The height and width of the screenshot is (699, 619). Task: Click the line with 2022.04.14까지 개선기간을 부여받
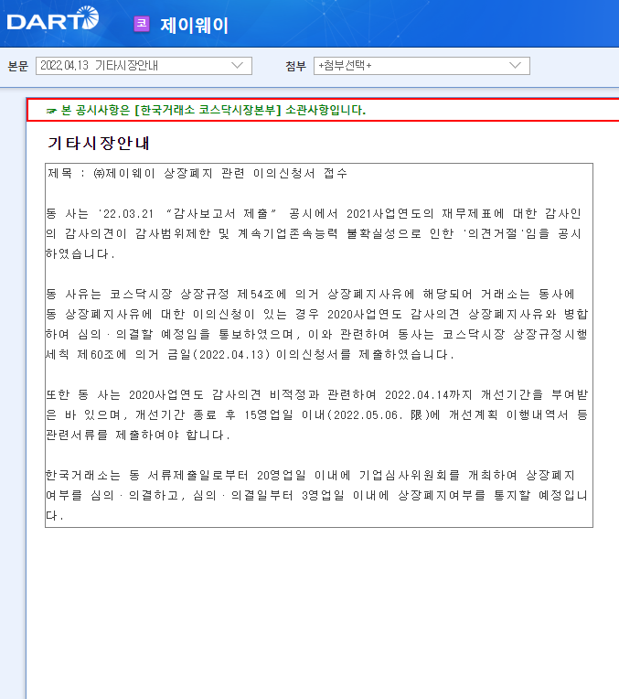click(317, 395)
